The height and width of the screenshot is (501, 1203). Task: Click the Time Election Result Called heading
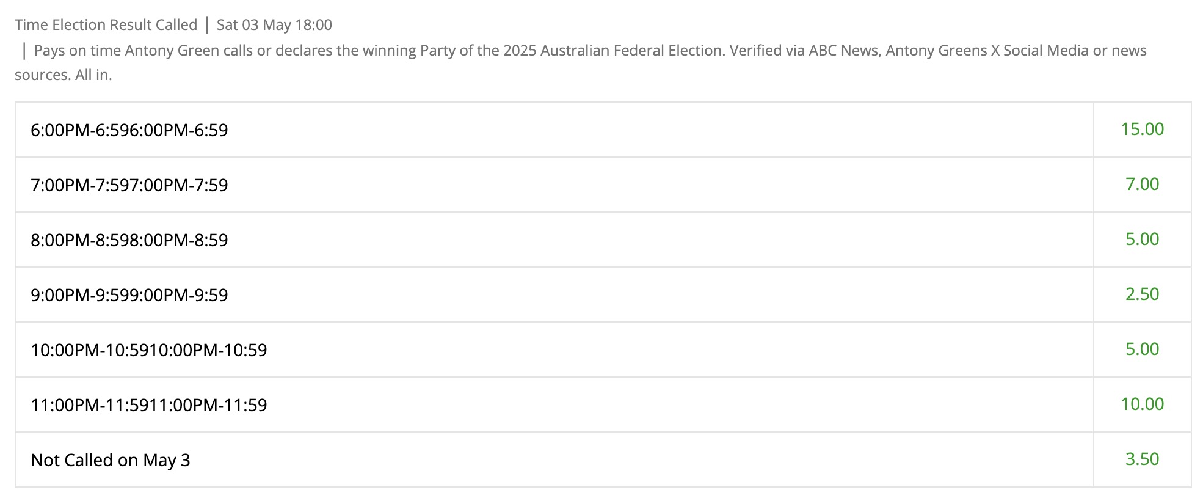point(106,25)
